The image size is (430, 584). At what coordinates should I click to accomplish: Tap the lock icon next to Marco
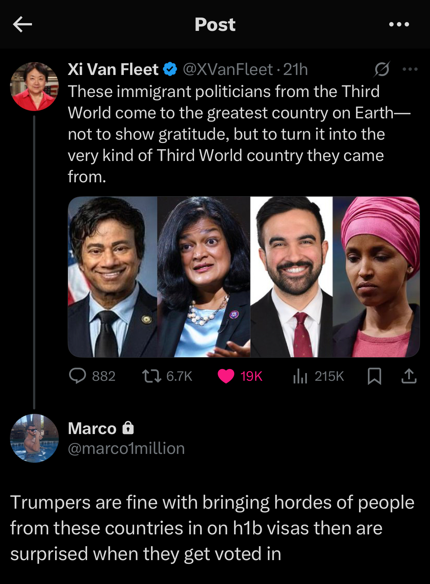coord(128,428)
